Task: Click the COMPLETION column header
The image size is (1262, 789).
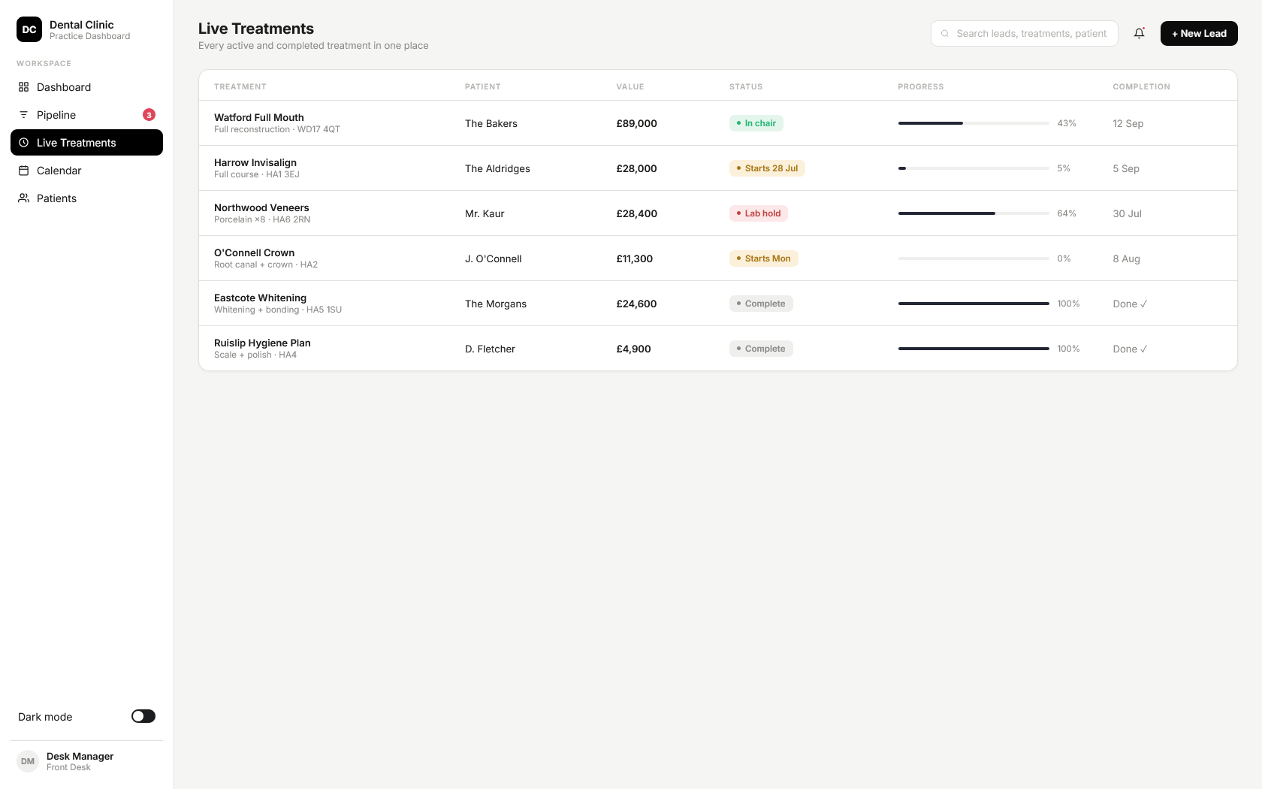Action: coord(1142,86)
